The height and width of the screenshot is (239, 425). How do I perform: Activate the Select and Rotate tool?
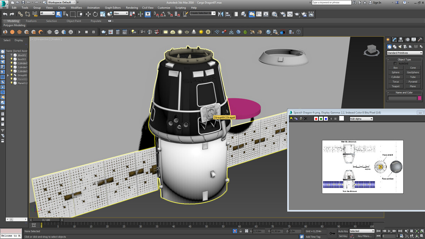pos(95,14)
